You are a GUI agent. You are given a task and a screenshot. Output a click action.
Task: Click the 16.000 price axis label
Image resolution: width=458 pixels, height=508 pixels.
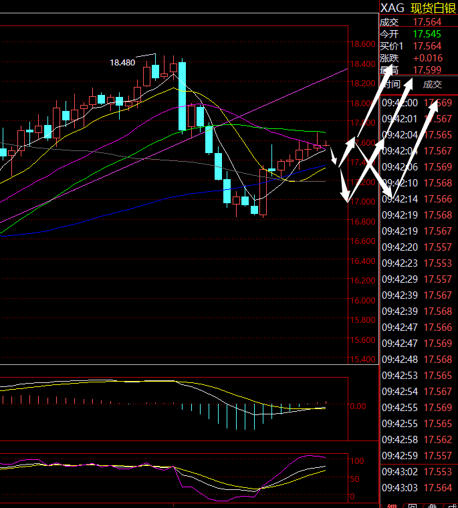tap(362, 301)
